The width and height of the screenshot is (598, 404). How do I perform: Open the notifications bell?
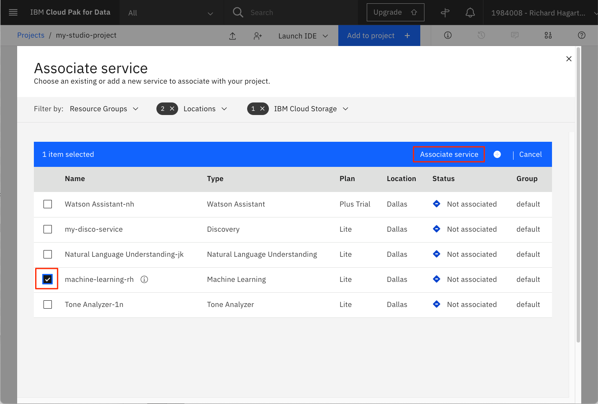pyautogui.click(x=470, y=13)
